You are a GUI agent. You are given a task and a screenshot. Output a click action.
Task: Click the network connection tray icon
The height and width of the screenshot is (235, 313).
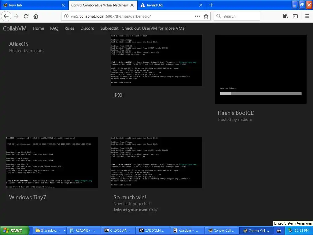coord(290,230)
